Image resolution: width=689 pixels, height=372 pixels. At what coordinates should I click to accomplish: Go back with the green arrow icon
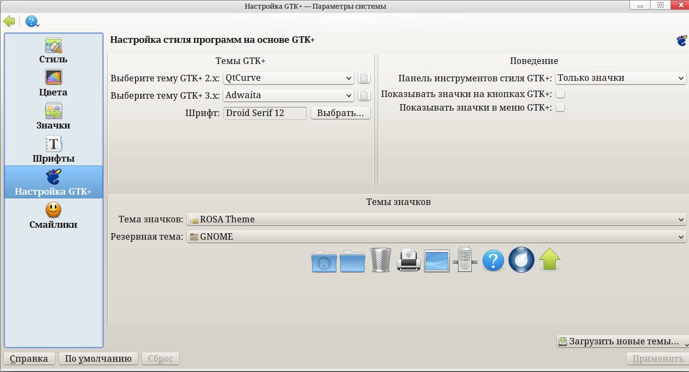pos(9,21)
